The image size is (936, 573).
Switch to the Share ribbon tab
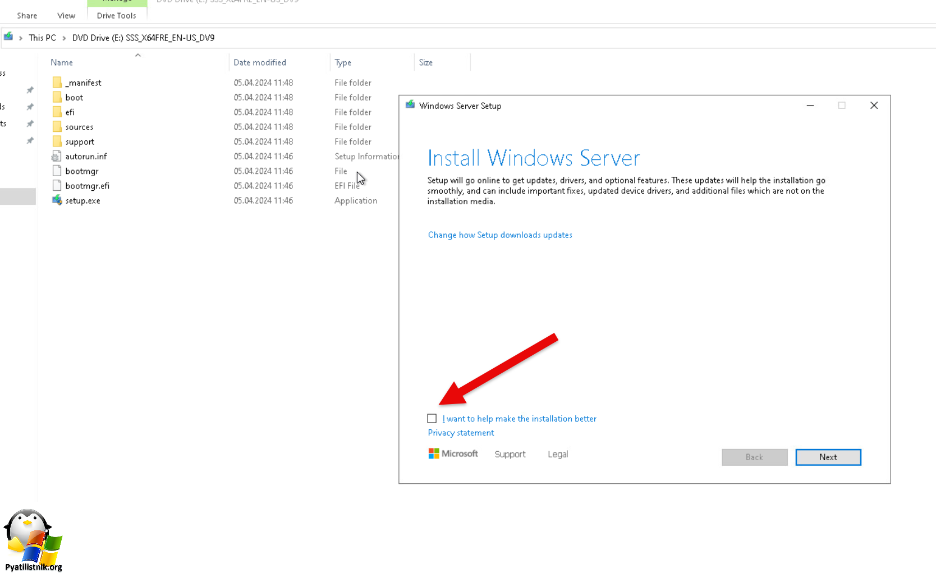point(27,16)
